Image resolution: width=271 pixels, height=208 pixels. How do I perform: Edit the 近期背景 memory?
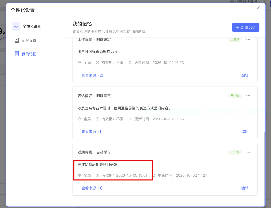[245, 188]
